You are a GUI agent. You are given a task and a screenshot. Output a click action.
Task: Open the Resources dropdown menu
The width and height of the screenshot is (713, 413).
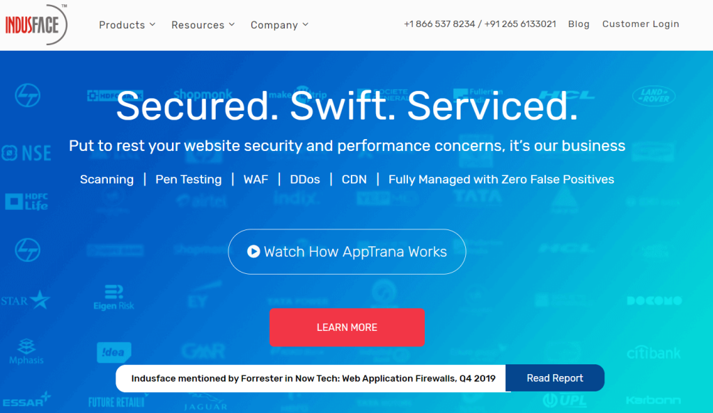pos(203,25)
